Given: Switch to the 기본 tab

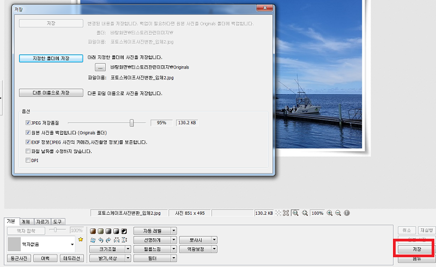Looking at the screenshot, I should tap(11, 221).
